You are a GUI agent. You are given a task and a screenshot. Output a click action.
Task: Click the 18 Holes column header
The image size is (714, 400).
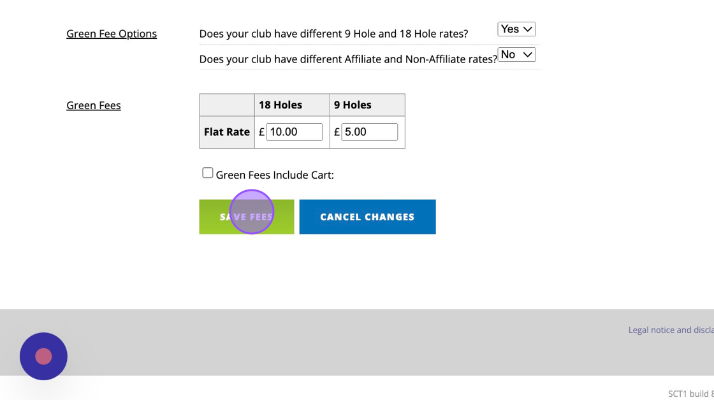[x=280, y=105]
